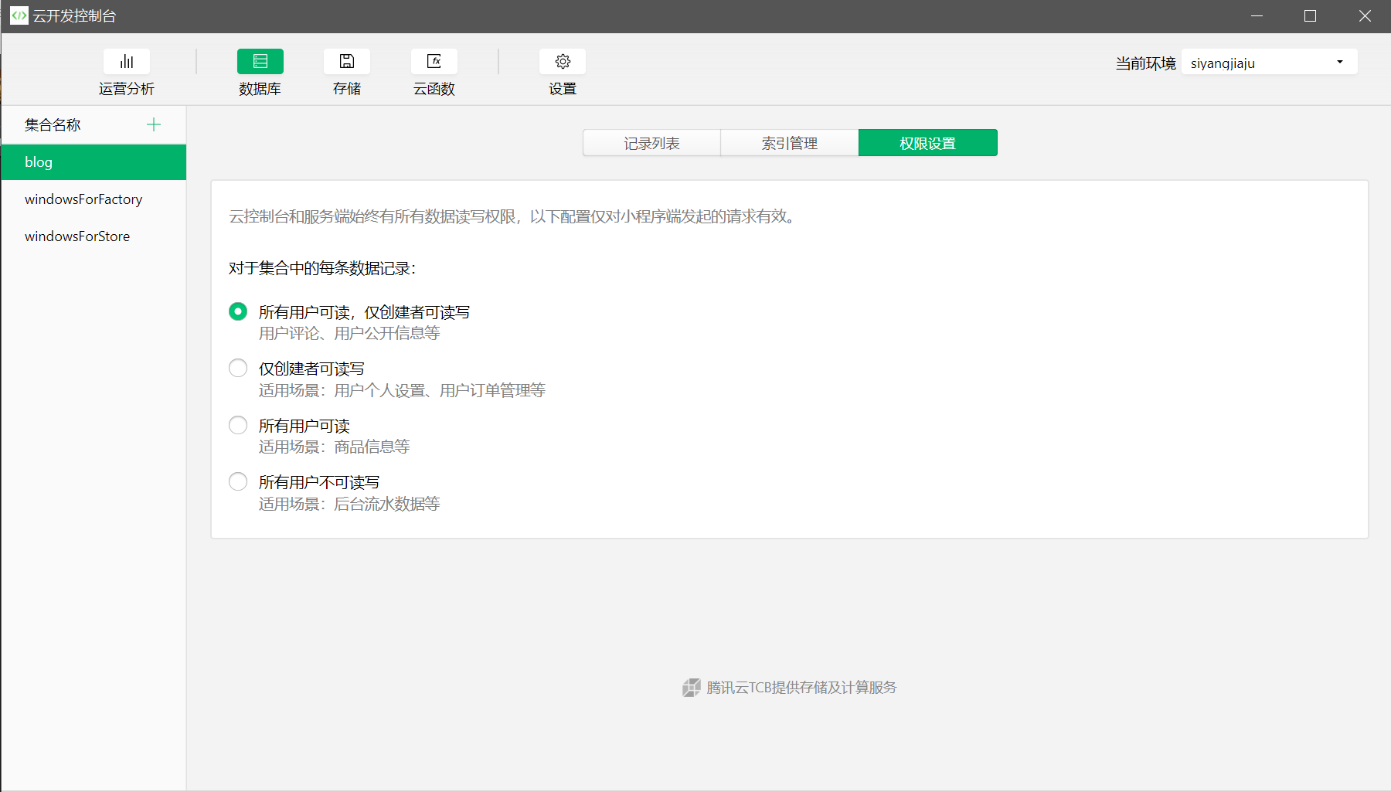Click the Tencent Cloud TCB footer logo

pyautogui.click(x=691, y=688)
